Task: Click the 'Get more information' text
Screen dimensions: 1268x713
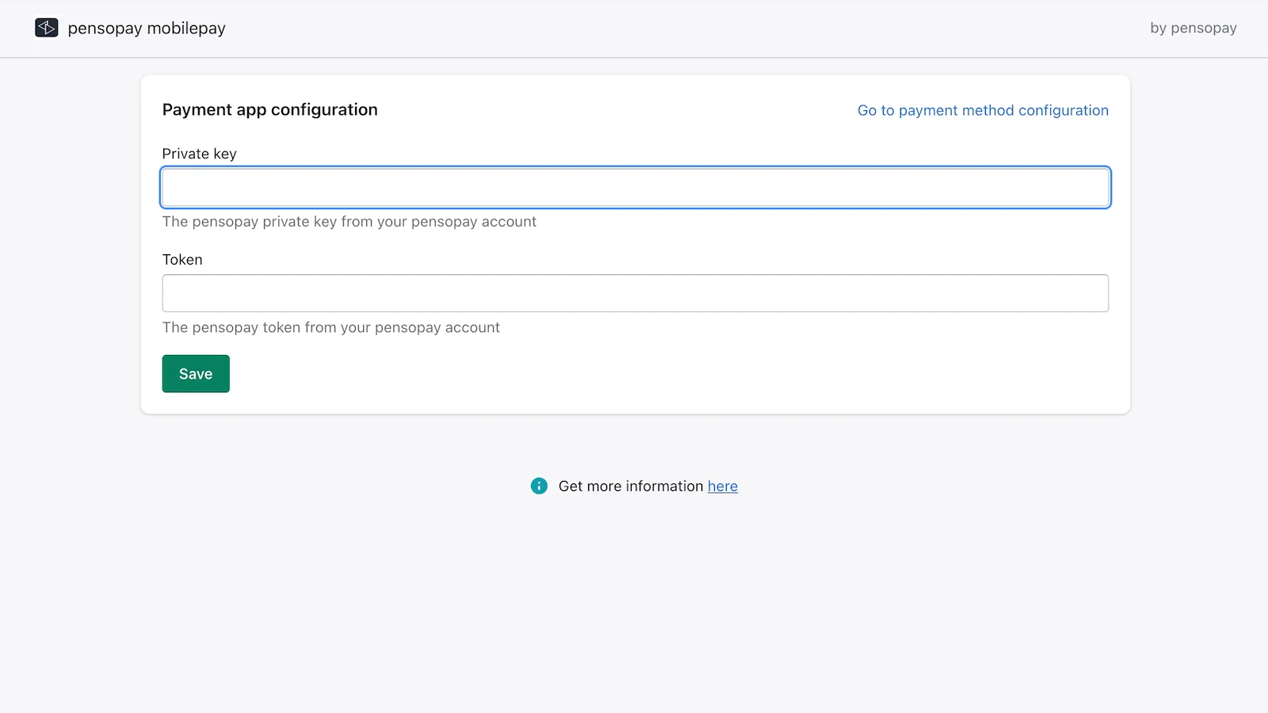Action: click(631, 486)
